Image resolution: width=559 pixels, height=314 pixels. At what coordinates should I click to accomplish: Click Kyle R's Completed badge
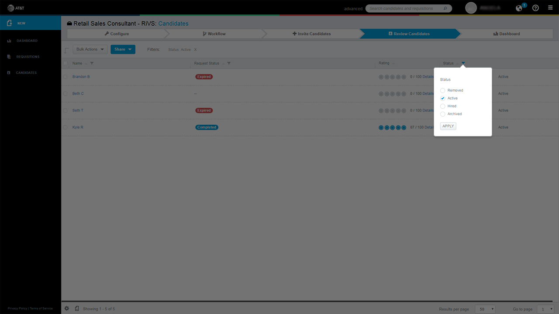(x=207, y=127)
